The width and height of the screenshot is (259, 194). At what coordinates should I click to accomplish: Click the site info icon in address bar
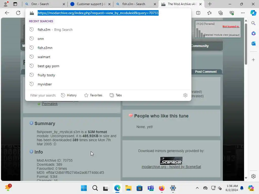[x=32, y=13]
